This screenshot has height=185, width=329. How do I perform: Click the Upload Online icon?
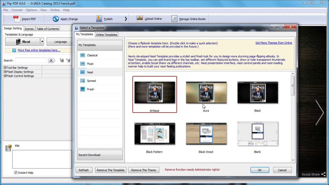[140, 19]
